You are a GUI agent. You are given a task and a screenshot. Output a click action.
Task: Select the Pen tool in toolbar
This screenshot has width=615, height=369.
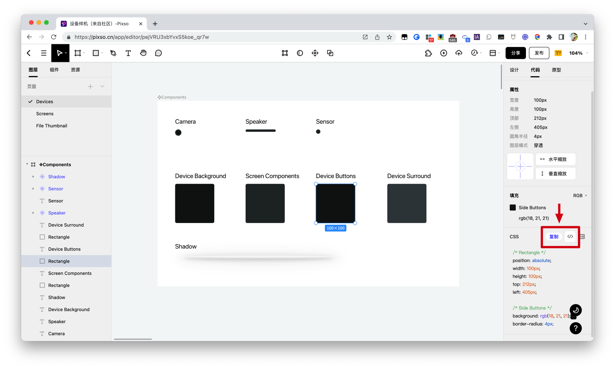pyautogui.click(x=113, y=53)
